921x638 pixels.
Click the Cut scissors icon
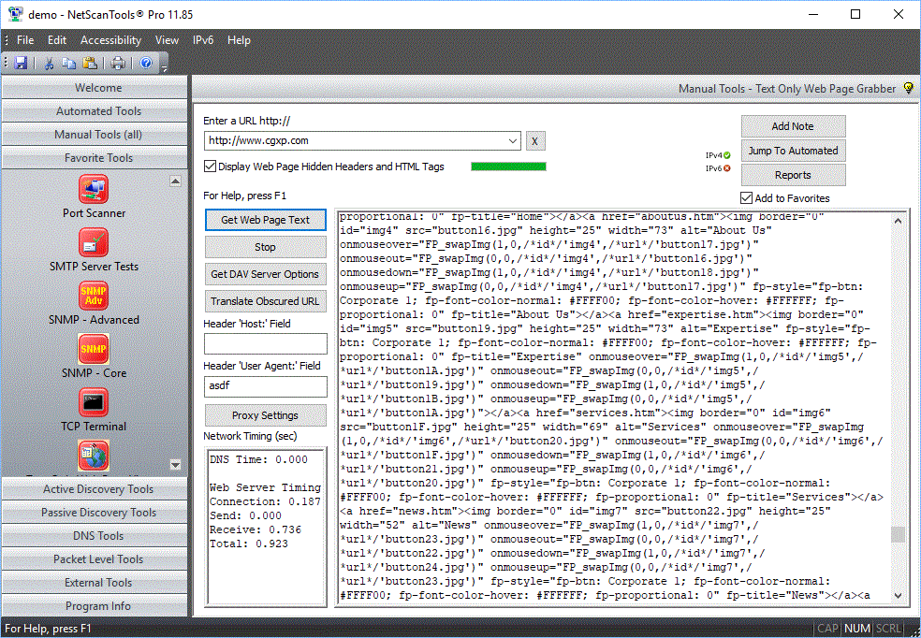(50, 63)
